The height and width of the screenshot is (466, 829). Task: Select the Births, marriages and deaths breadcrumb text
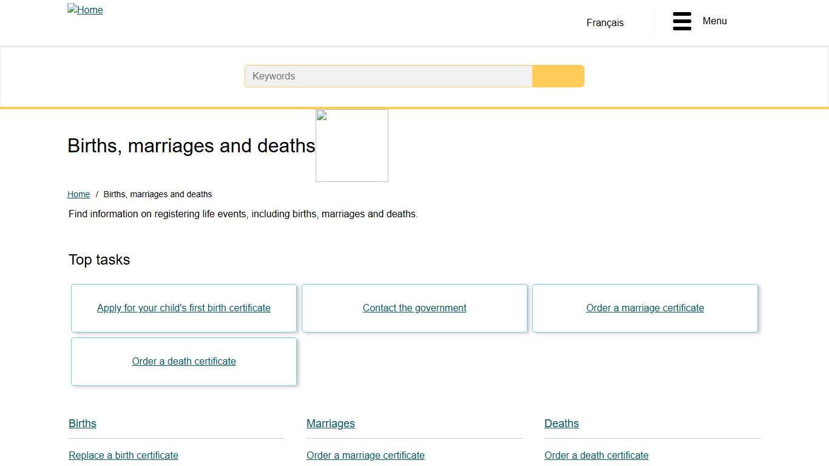[157, 194]
